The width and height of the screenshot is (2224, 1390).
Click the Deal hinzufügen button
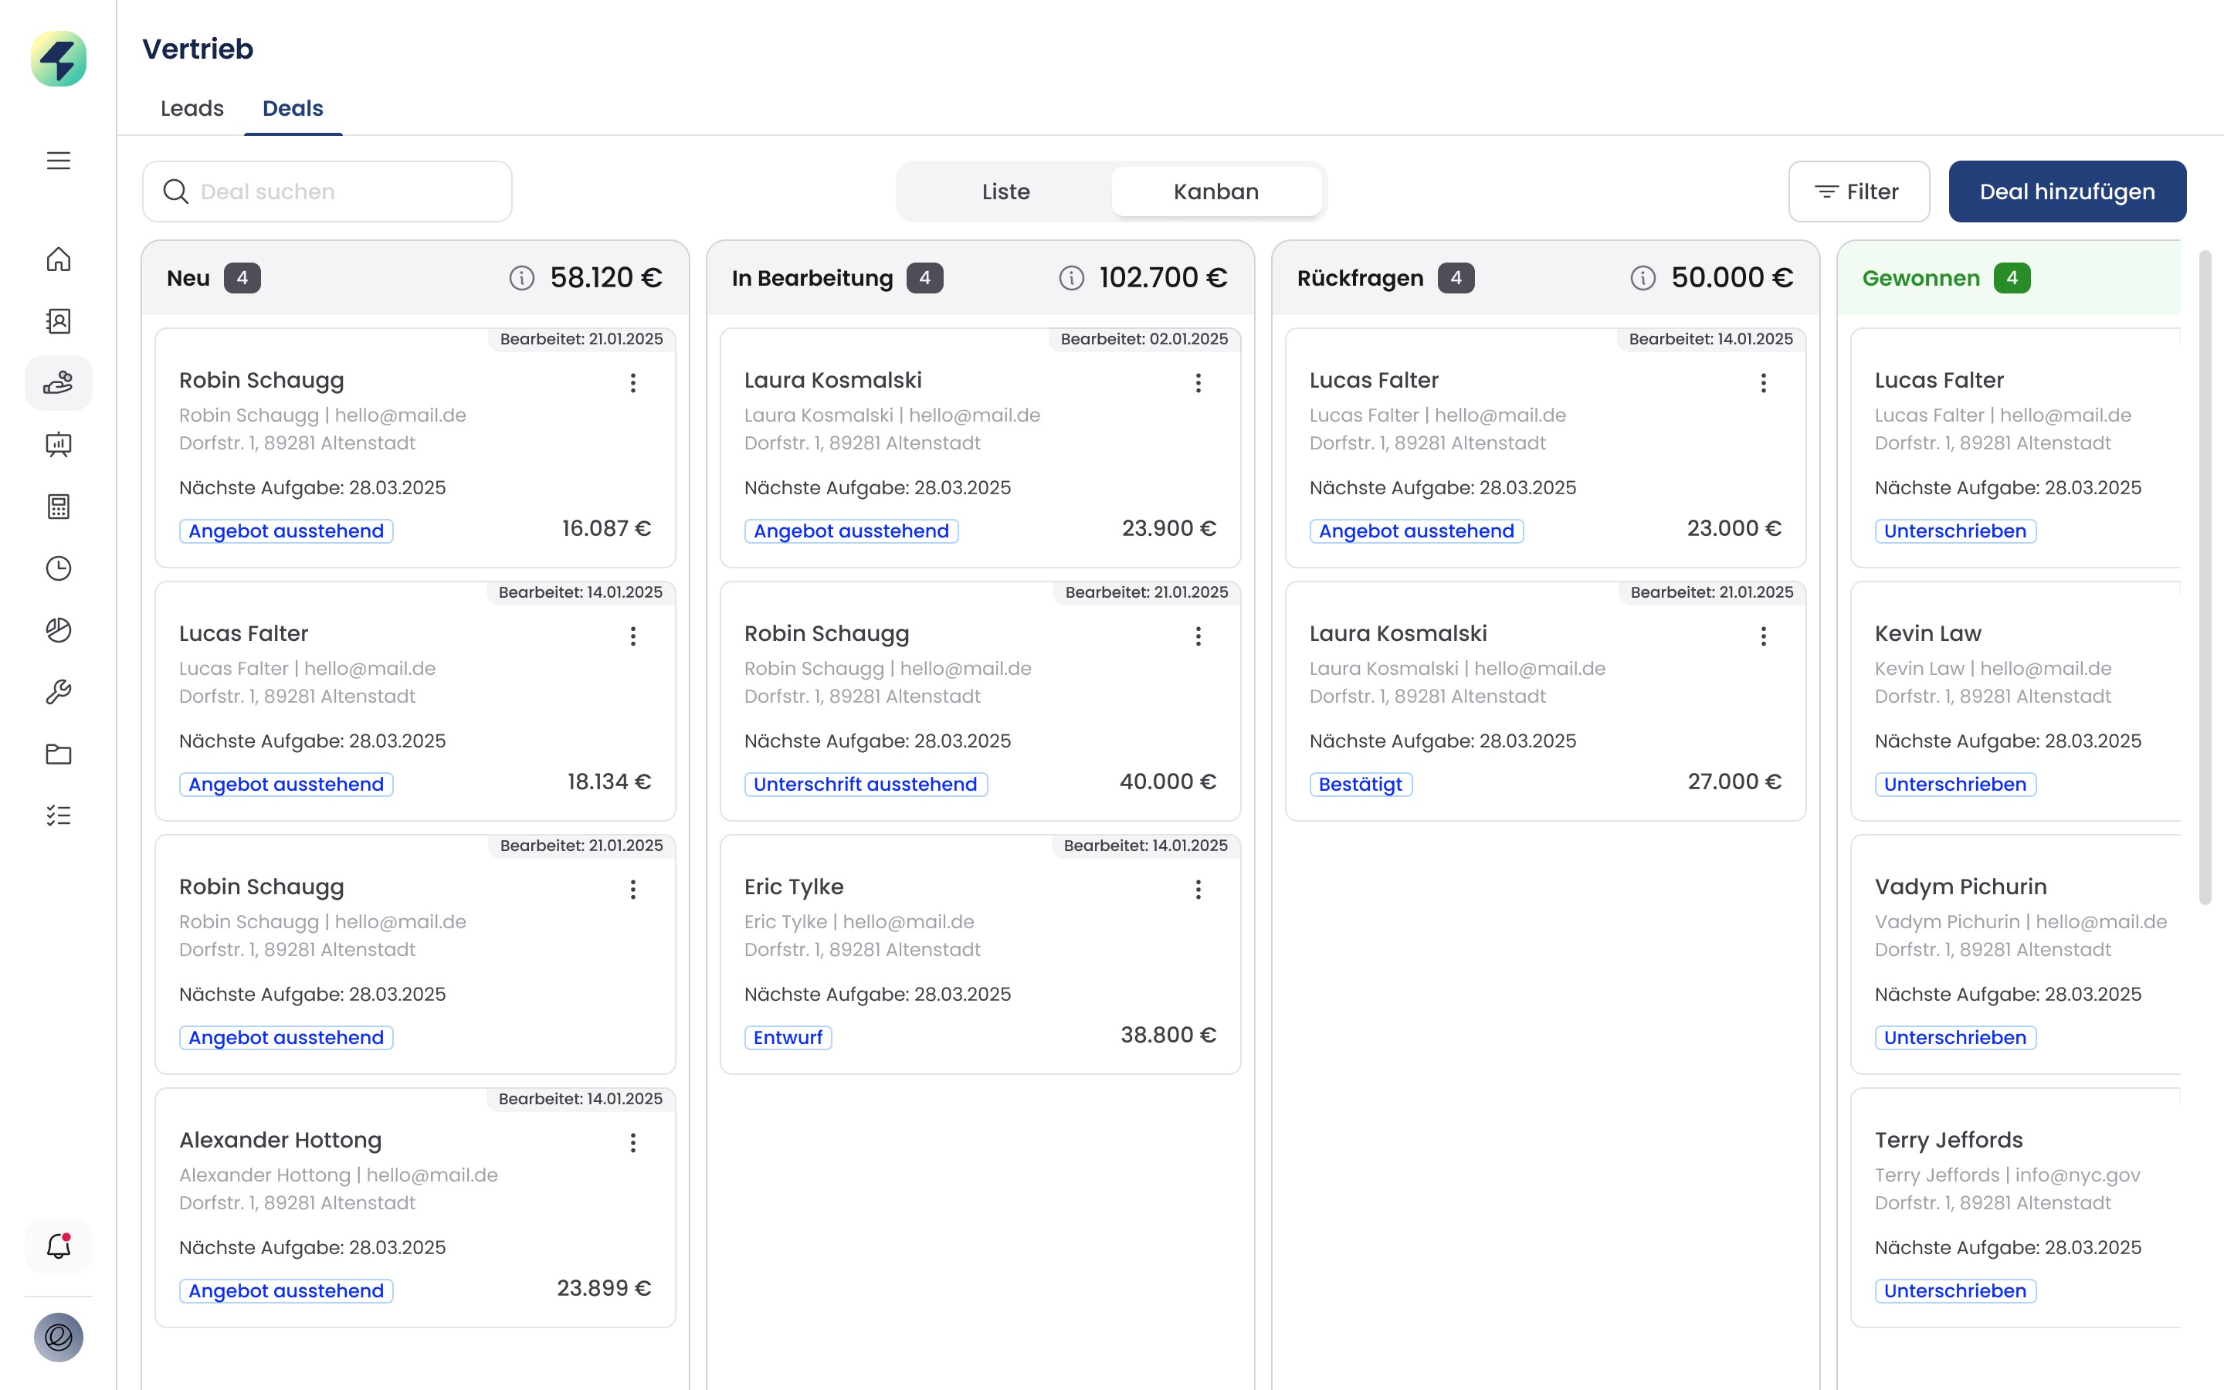click(2066, 192)
